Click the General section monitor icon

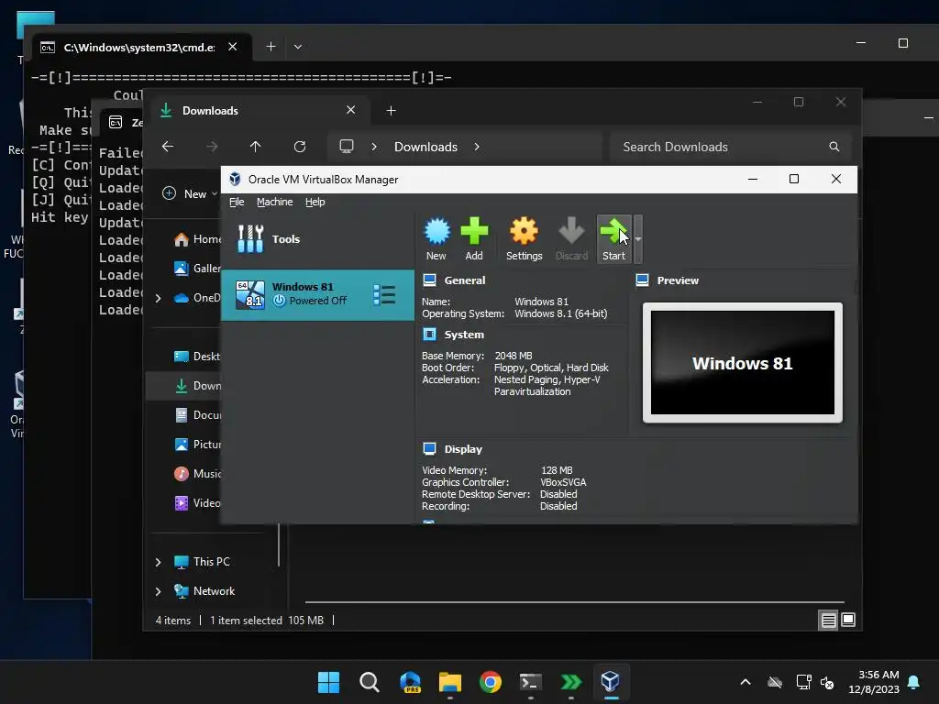tap(429, 280)
